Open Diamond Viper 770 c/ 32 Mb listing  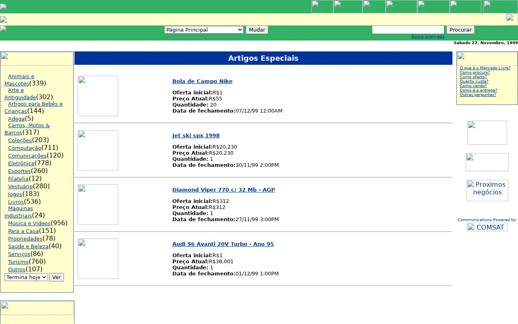pyautogui.click(x=223, y=190)
